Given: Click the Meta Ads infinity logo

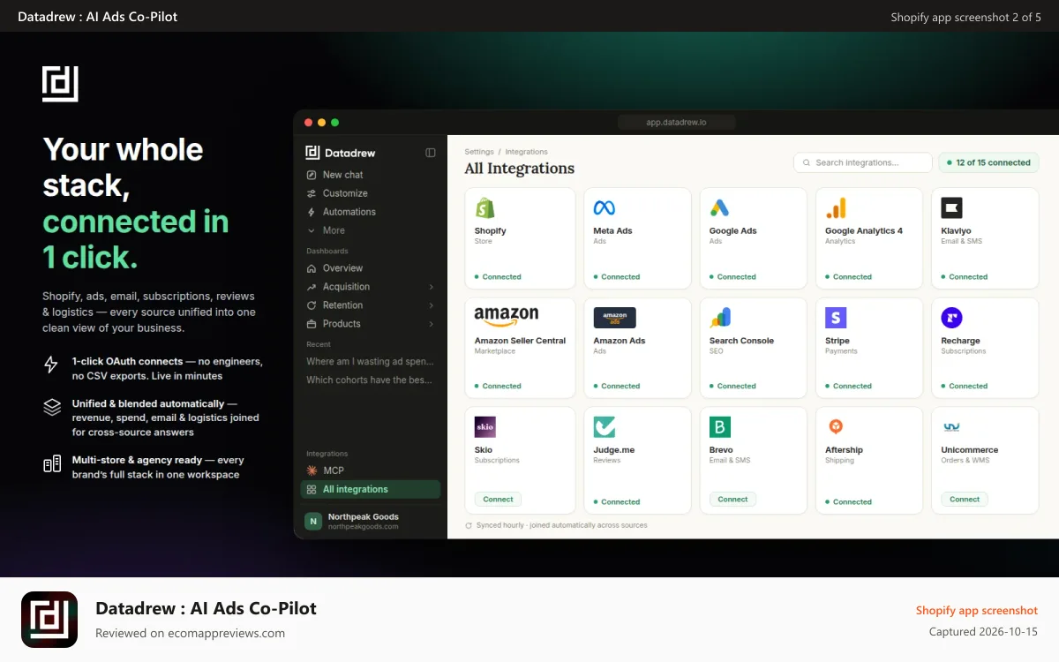Looking at the screenshot, I should [604, 208].
